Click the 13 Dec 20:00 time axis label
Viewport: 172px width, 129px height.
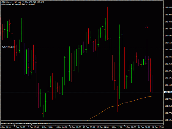(130, 127)
